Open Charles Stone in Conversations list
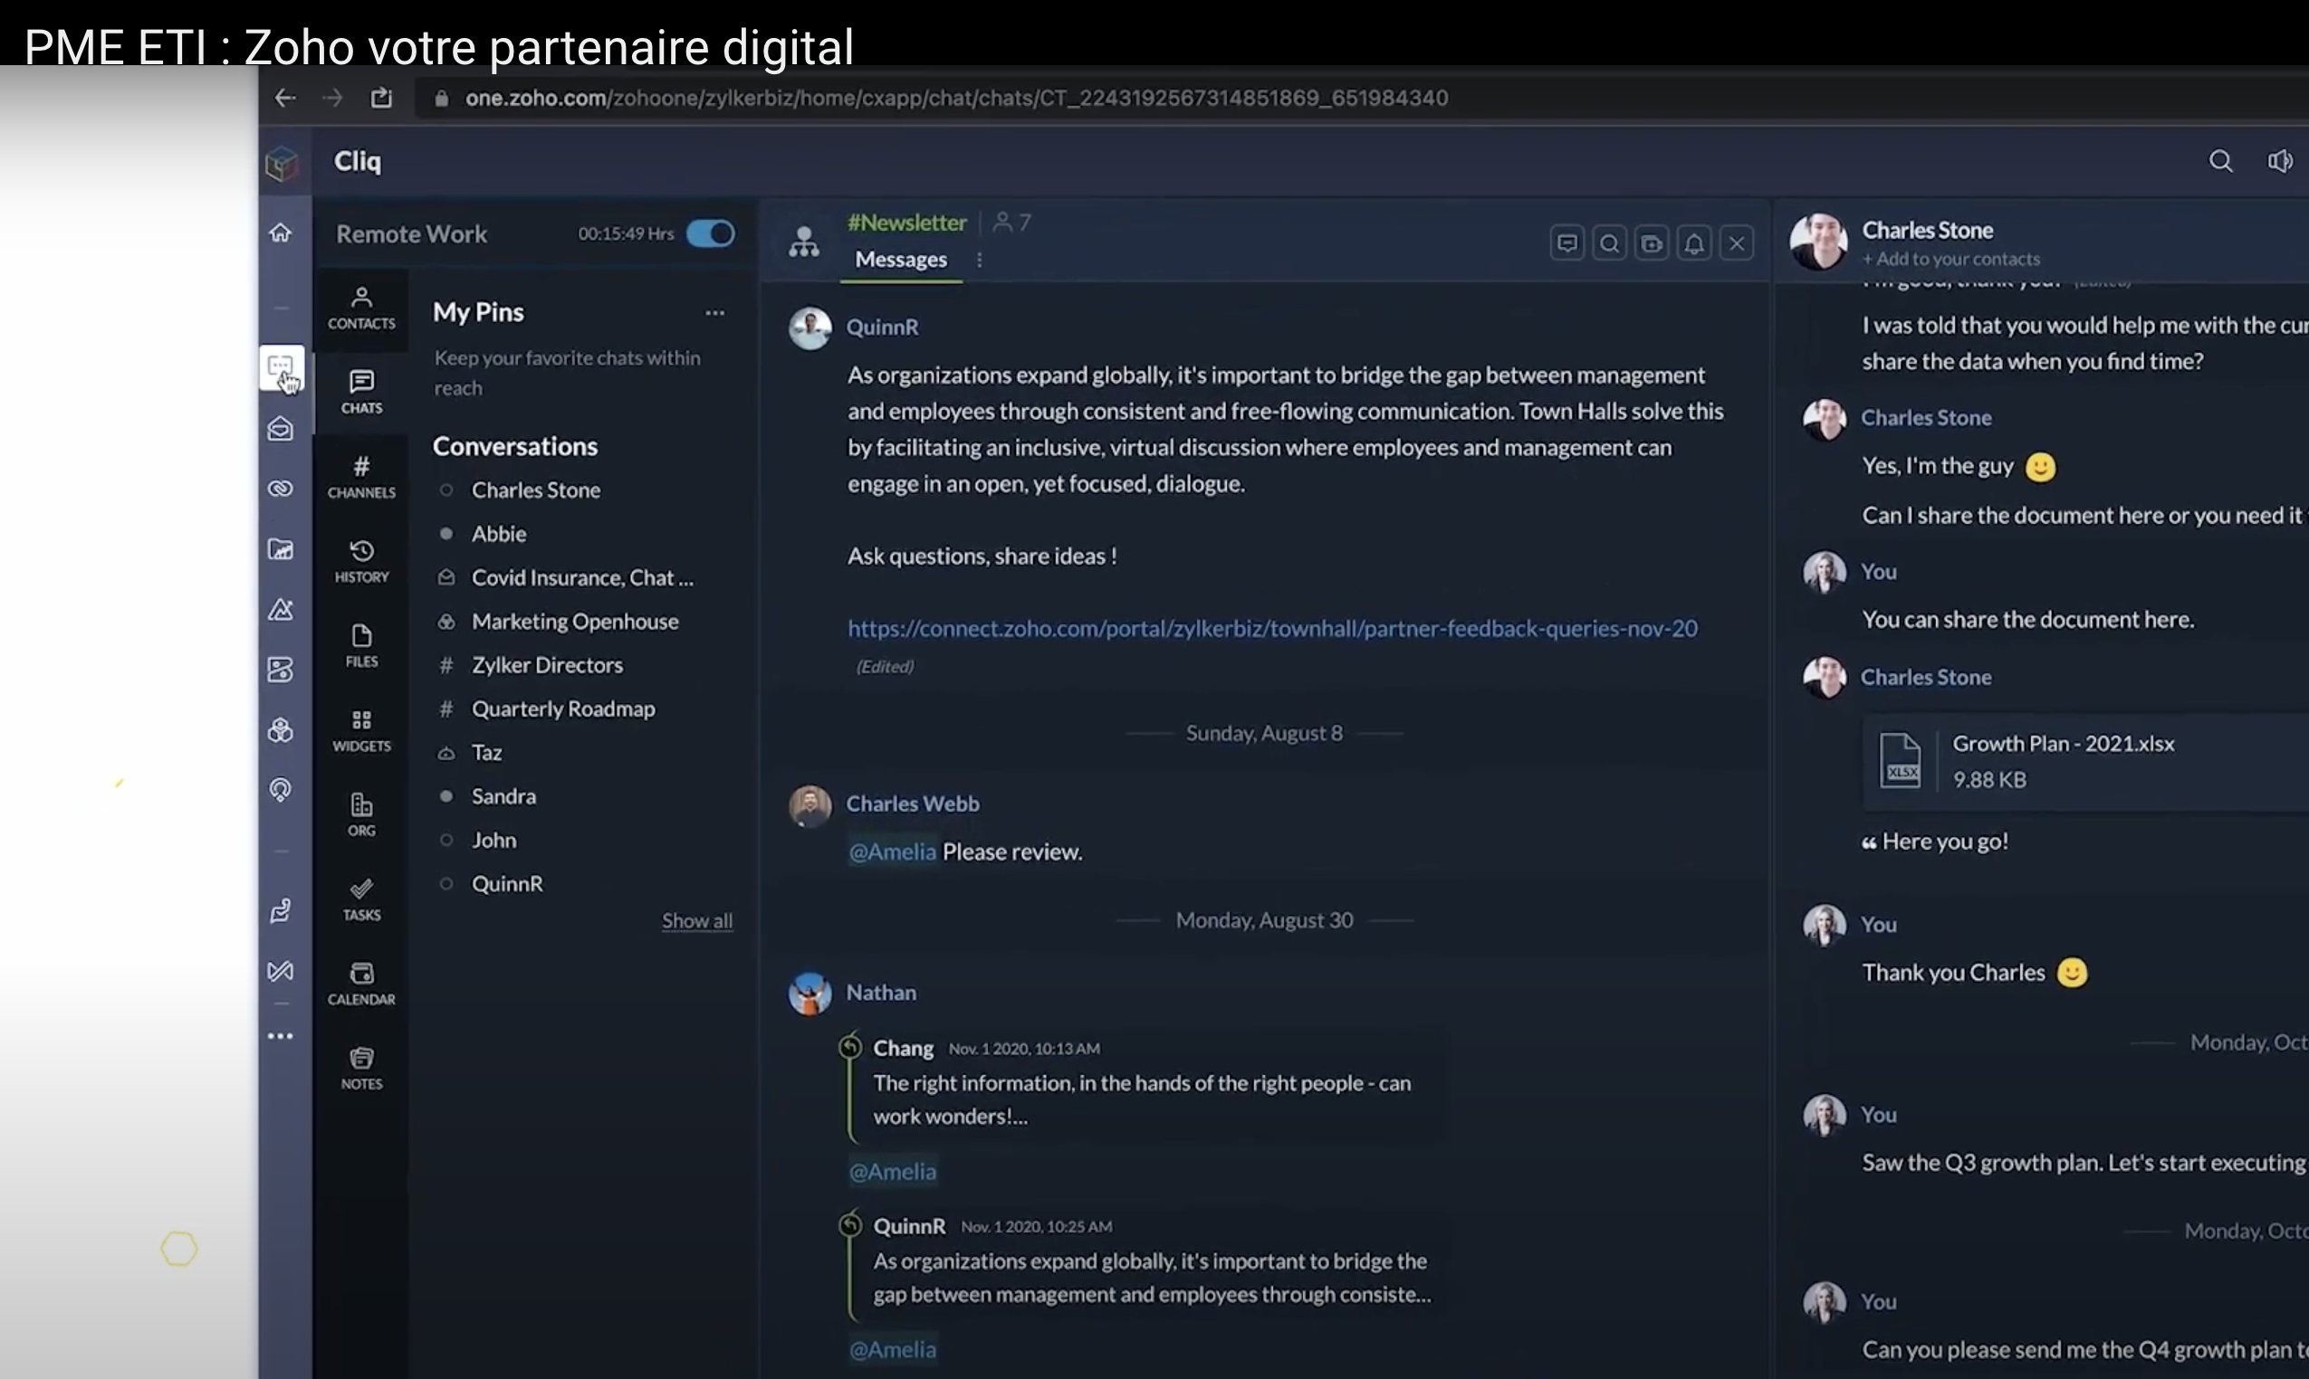This screenshot has width=2309, height=1379. tap(536, 490)
